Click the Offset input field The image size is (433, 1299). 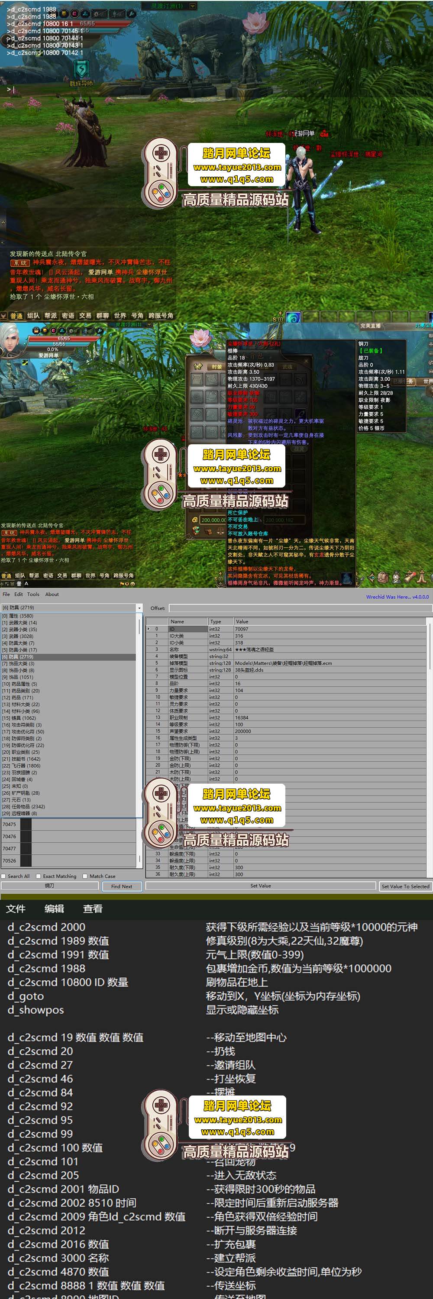(300, 608)
